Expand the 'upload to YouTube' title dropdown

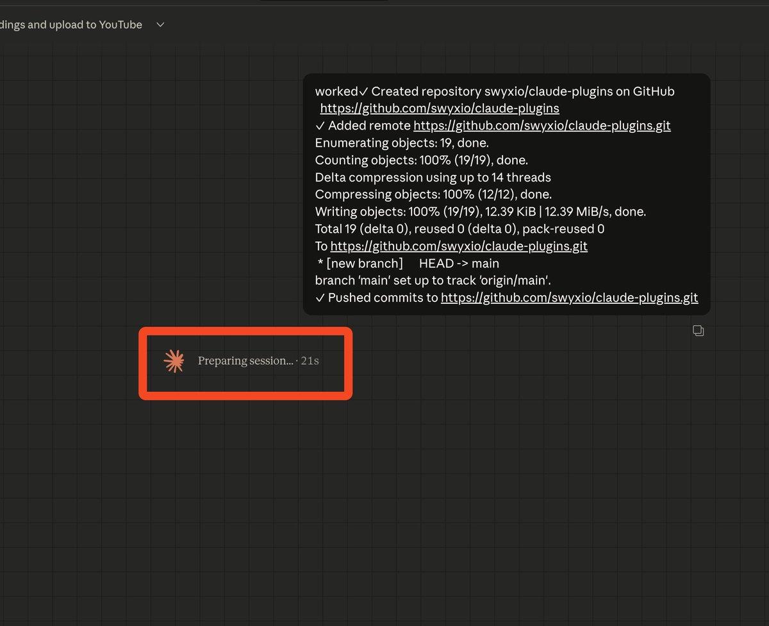[x=159, y=24]
